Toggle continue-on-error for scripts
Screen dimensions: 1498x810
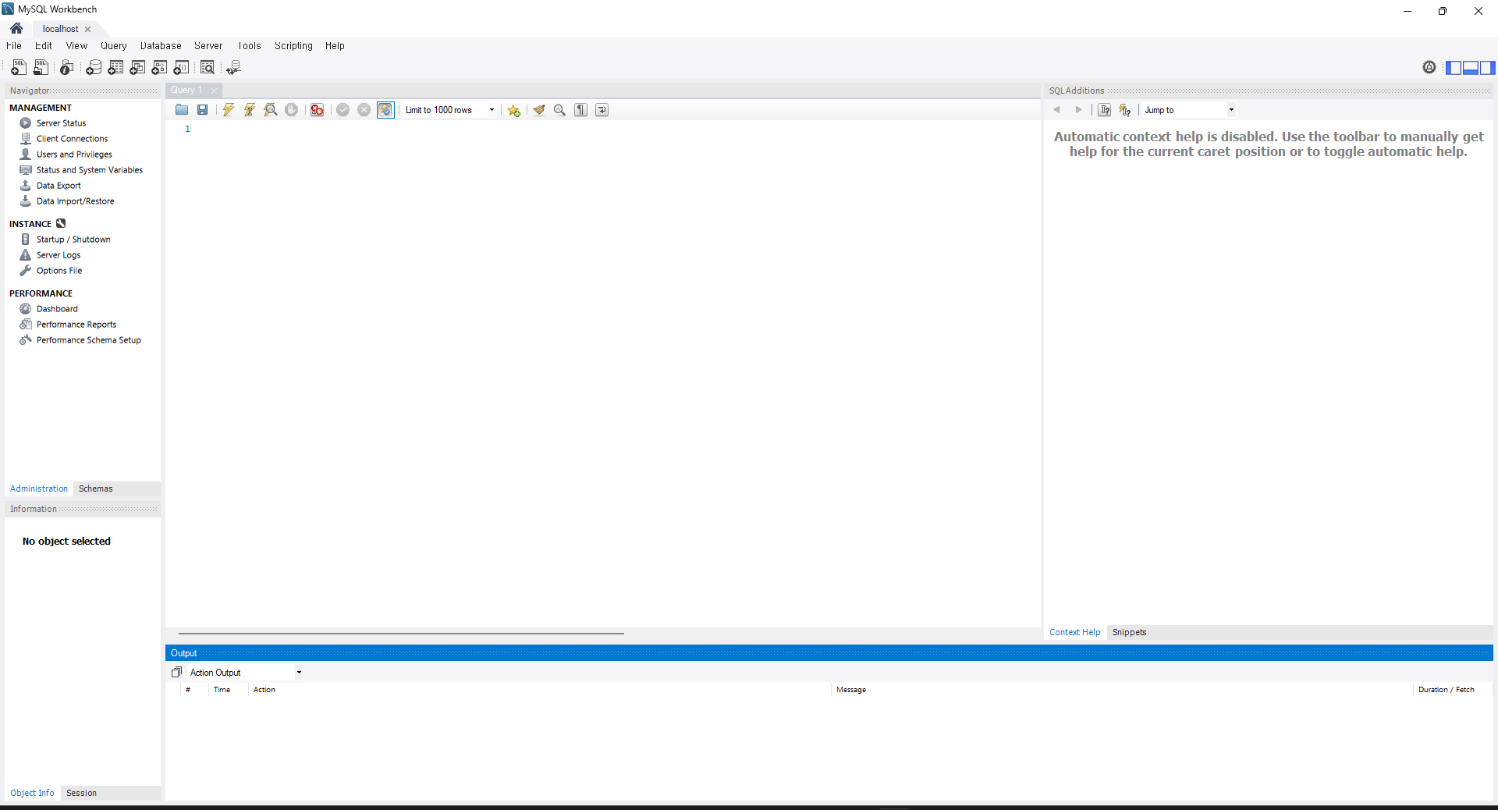point(318,110)
